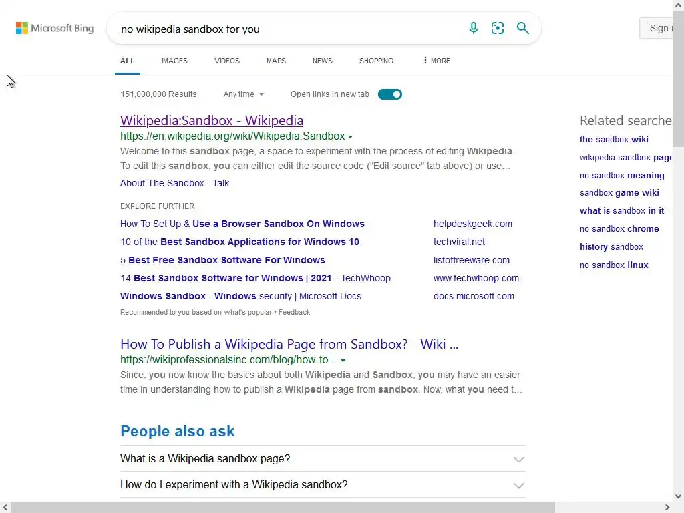Open the MORE menu
Screen dimensions: 684x513
pos(436,61)
